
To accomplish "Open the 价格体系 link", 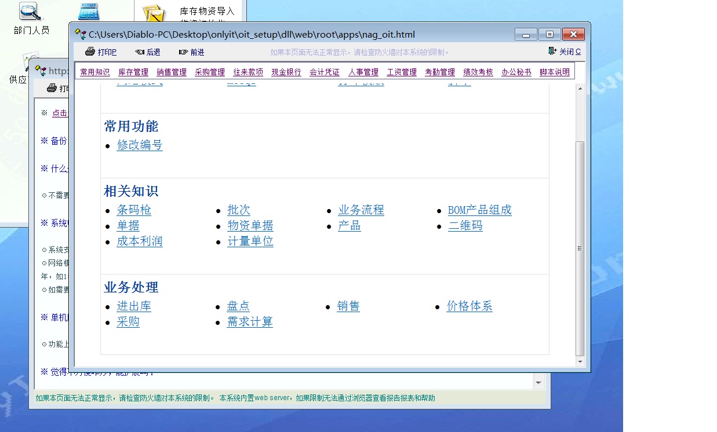I will [469, 306].
